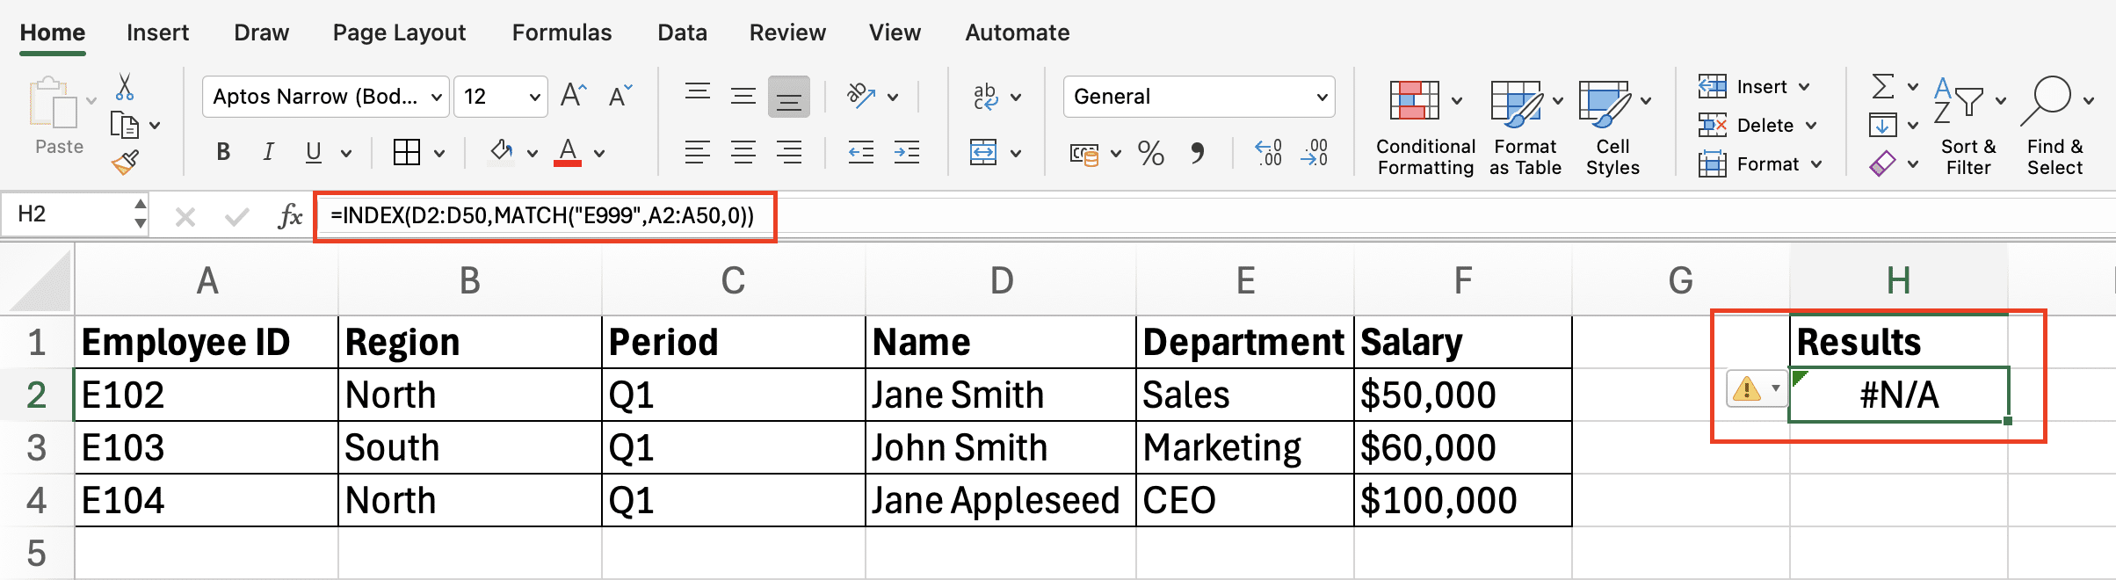Click Decrease Decimal icon
The width and height of the screenshot is (2116, 580).
(x=1314, y=152)
